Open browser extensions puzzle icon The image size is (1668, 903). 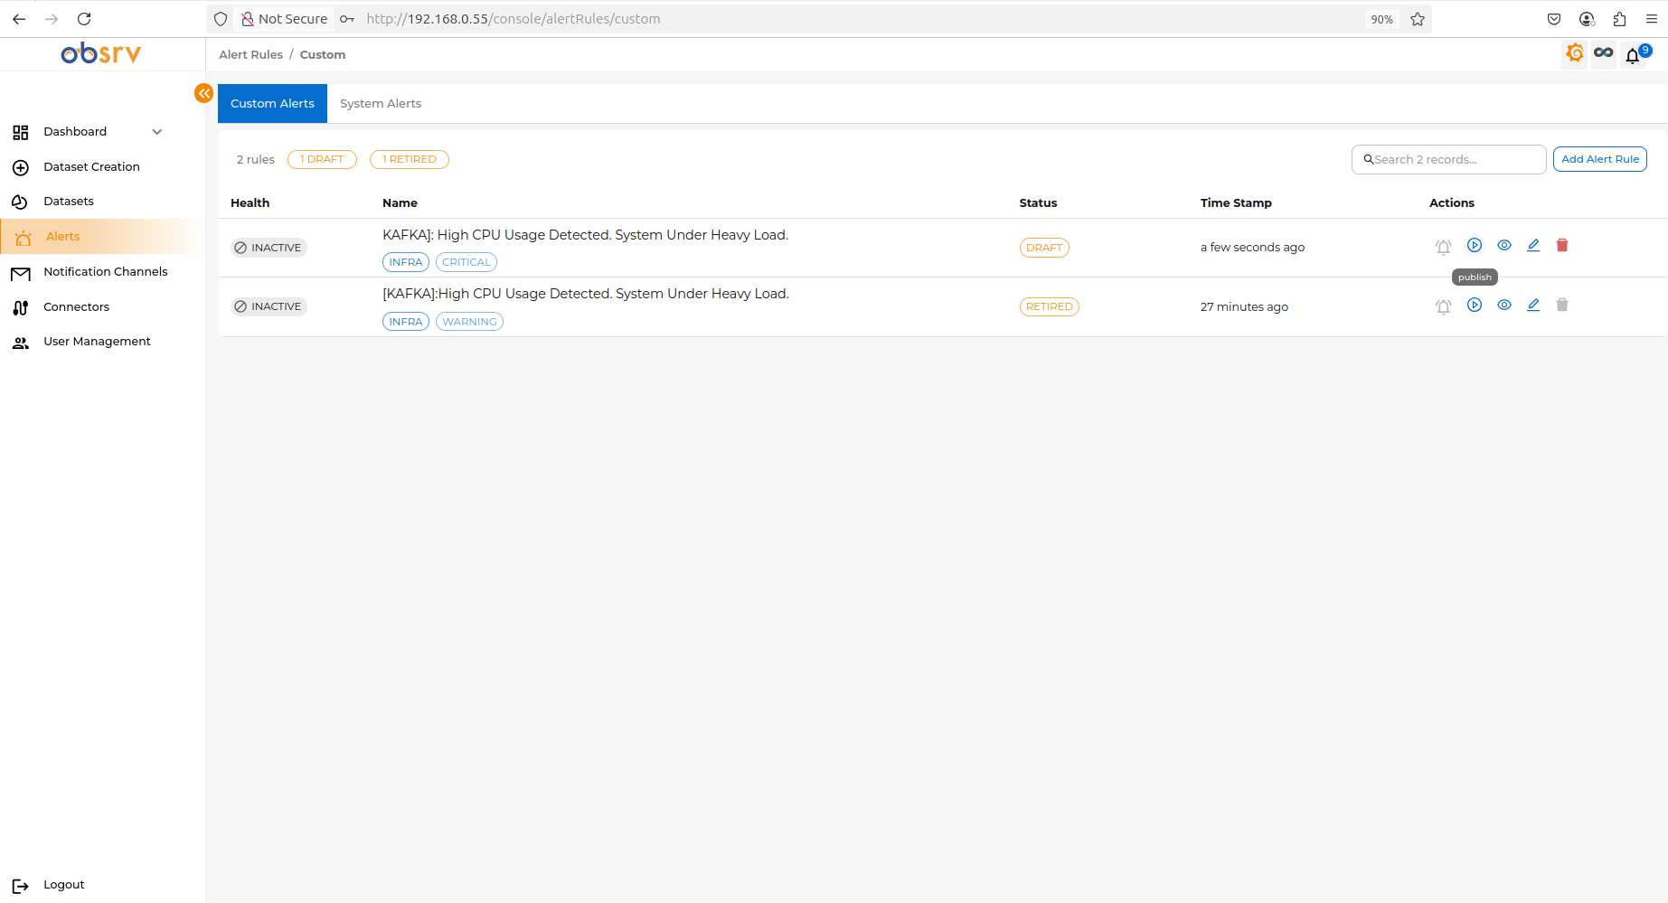click(1619, 19)
